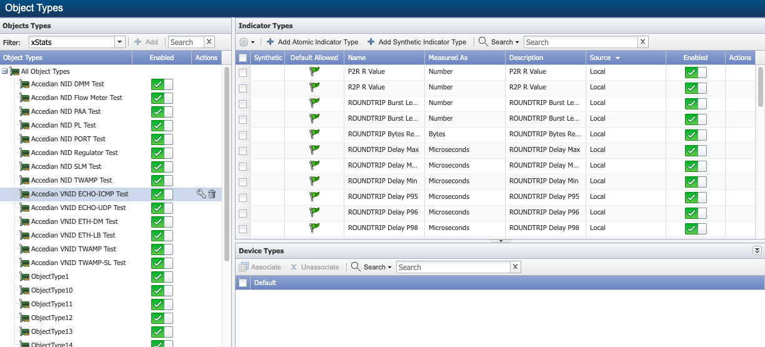Click the green flag for ROUNDTRIP Bytes row
Viewport: 765px width, 347px height.
[314, 134]
